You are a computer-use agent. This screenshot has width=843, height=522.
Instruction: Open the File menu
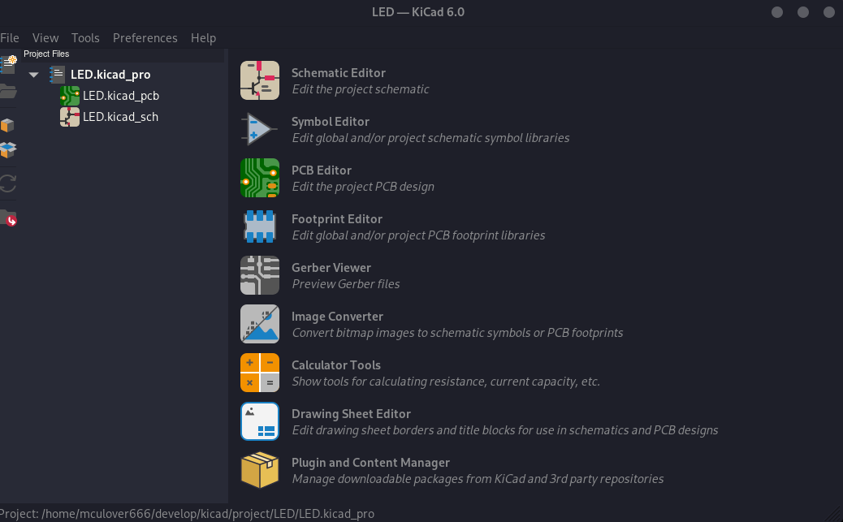9,38
